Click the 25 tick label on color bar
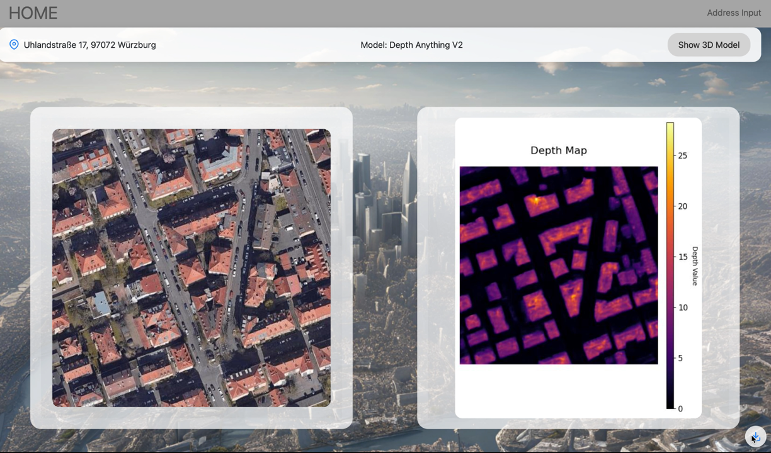 click(682, 155)
